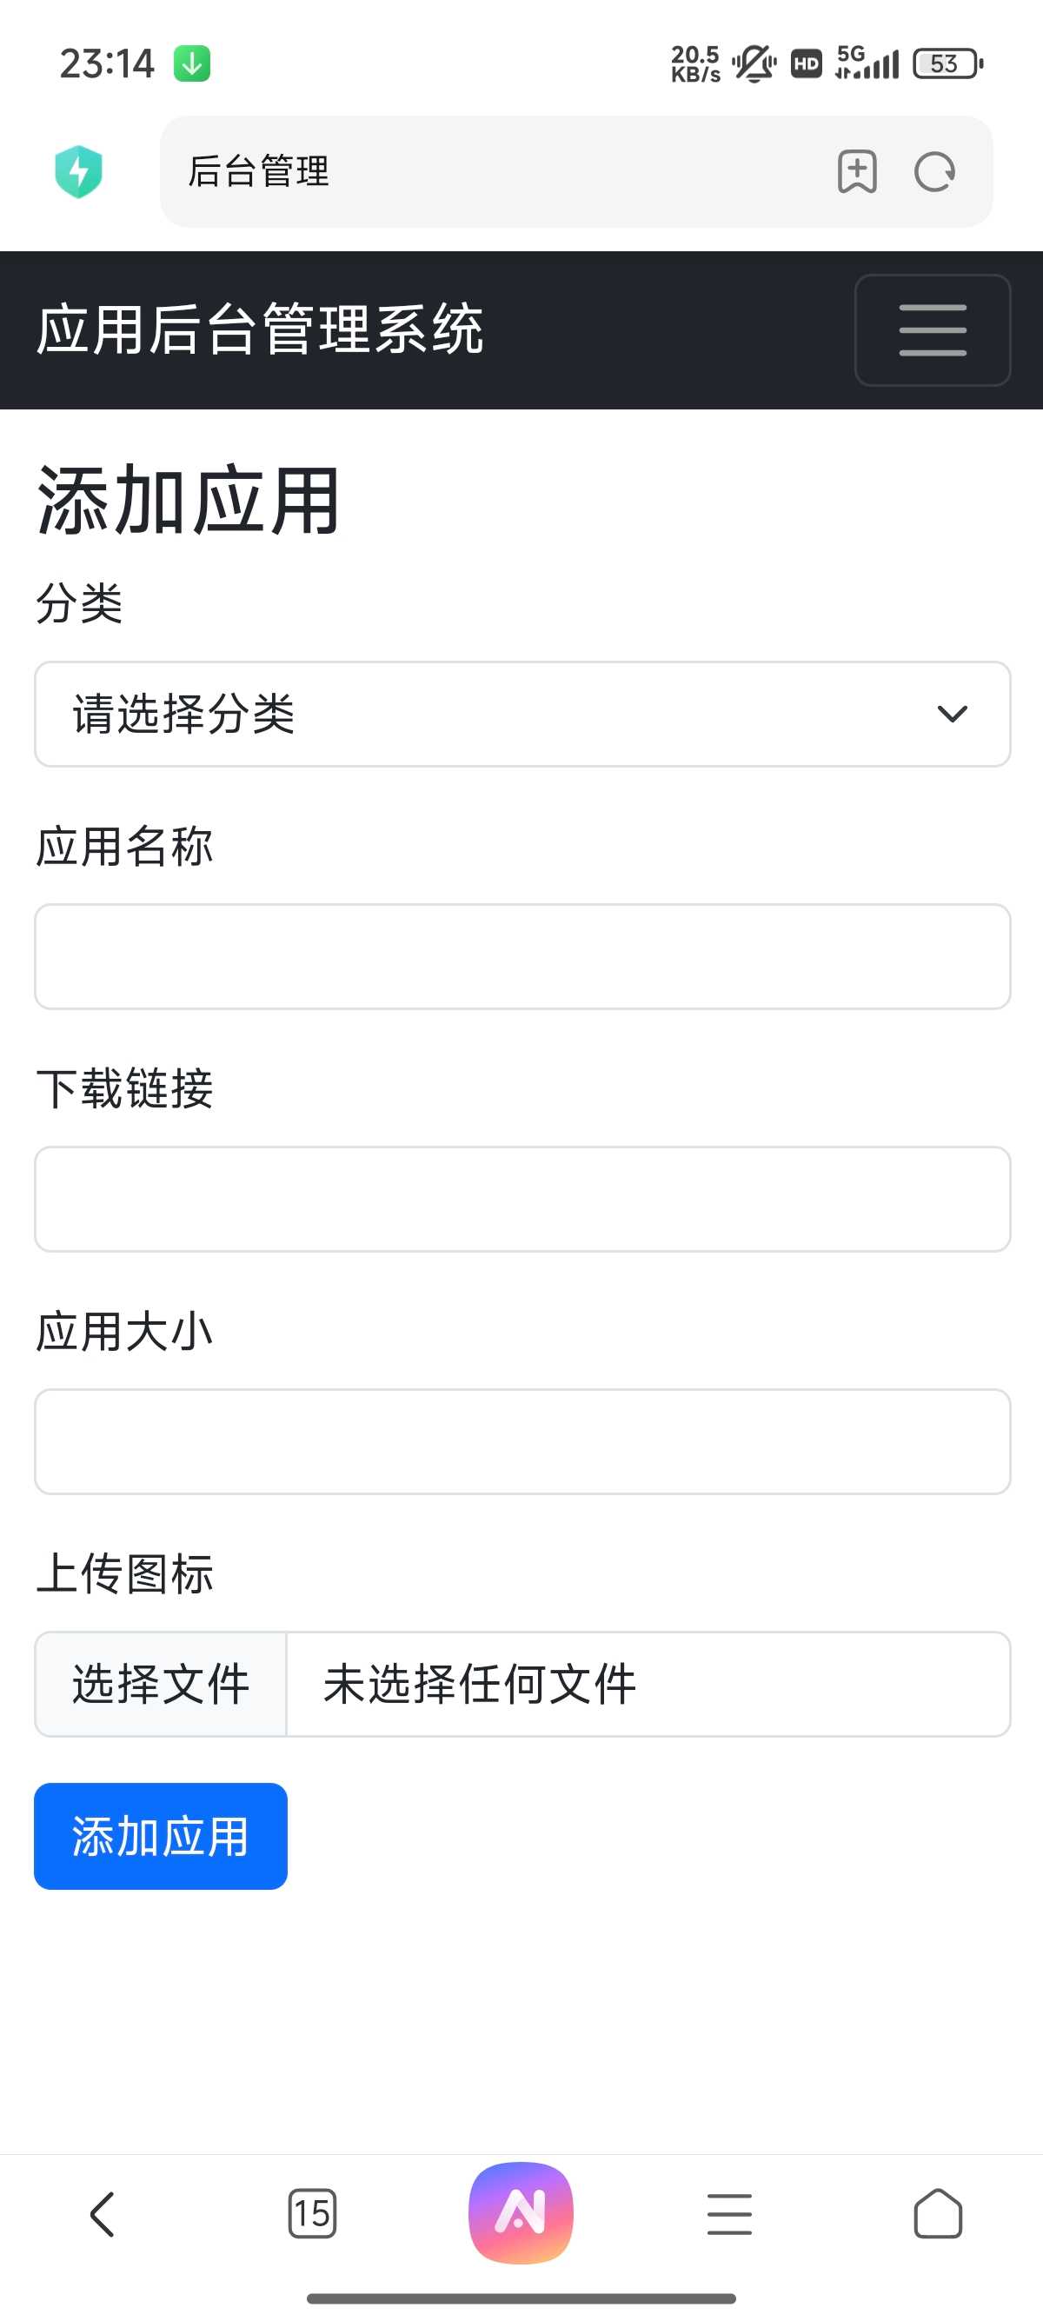Click the dropdown chevron arrow for 分类
The image size is (1043, 2321).
[x=952, y=714]
